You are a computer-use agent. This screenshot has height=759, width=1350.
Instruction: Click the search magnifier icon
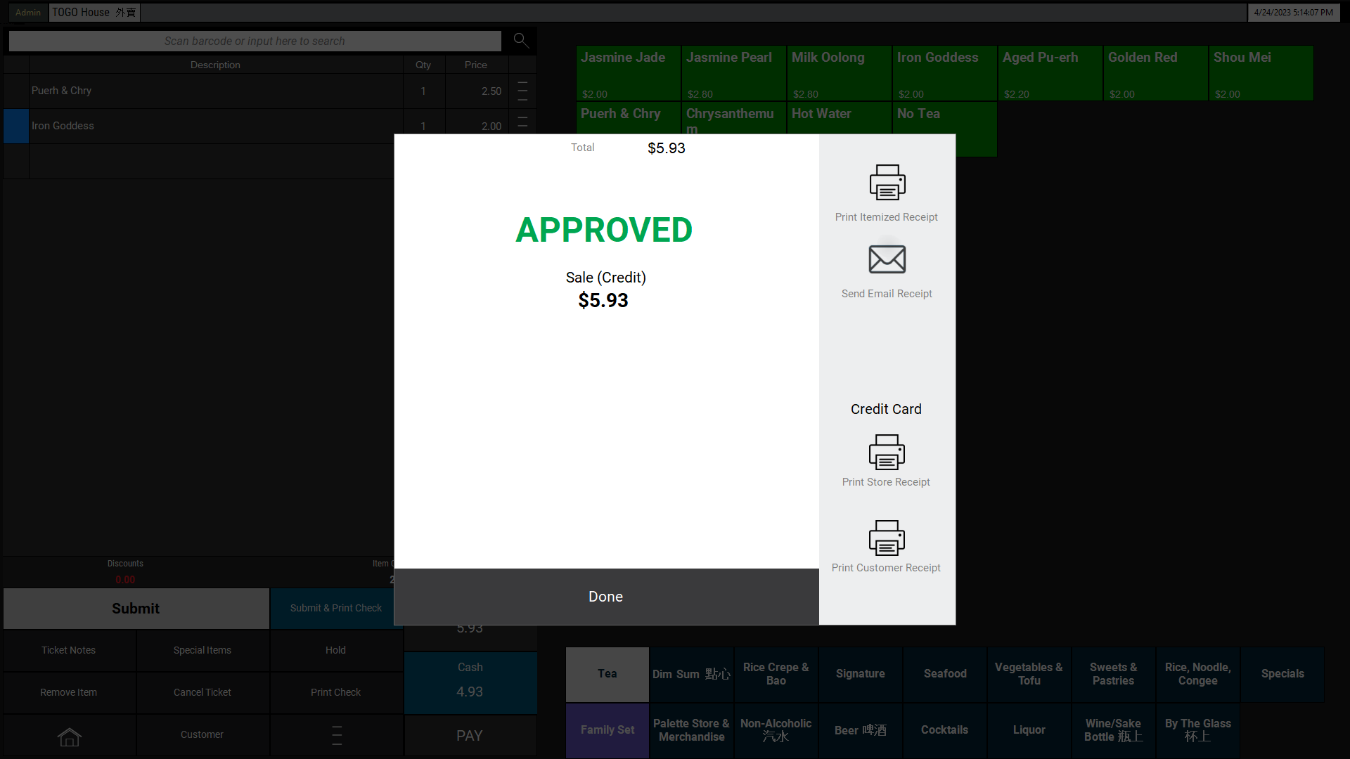pos(521,41)
